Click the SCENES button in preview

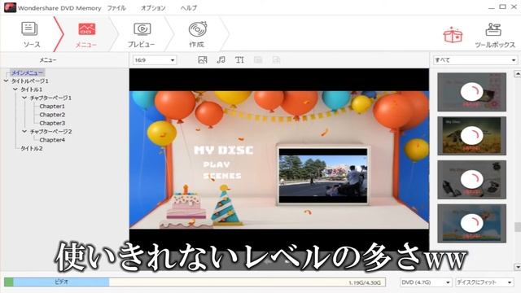point(222,176)
